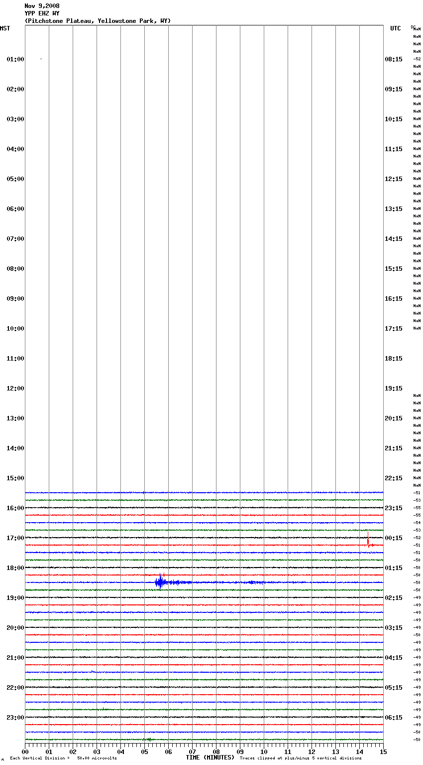Click the 04:00 MST time label
Screen dimensions: 423x765
click(x=15, y=149)
